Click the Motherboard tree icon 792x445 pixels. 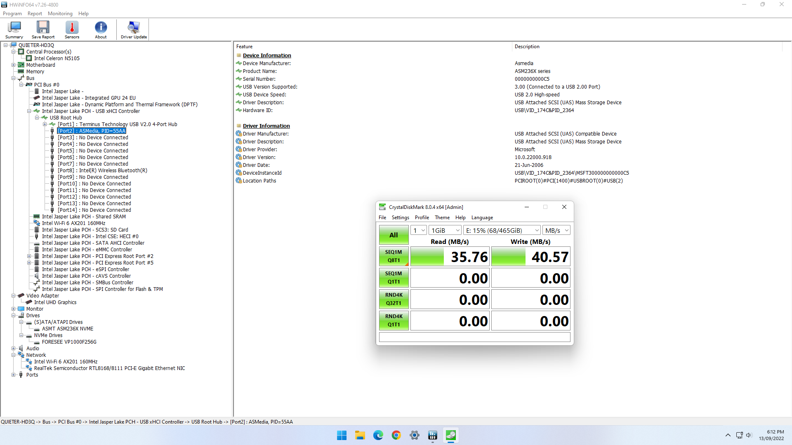[x=21, y=65]
